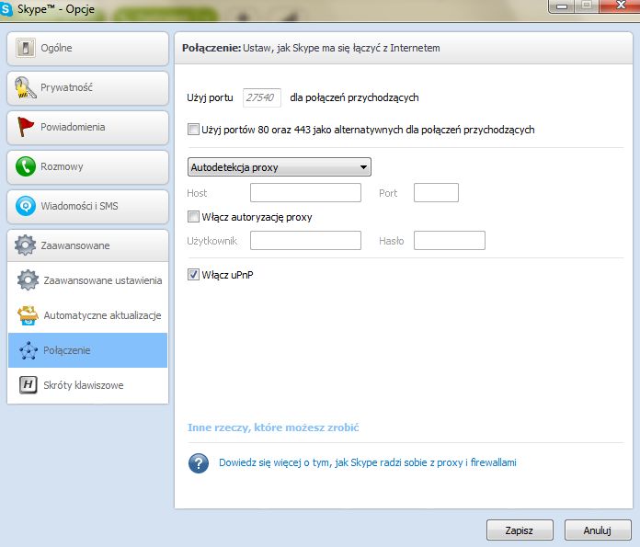Go to Rozmowy settings
The height and width of the screenshot is (547, 640).
87,167
